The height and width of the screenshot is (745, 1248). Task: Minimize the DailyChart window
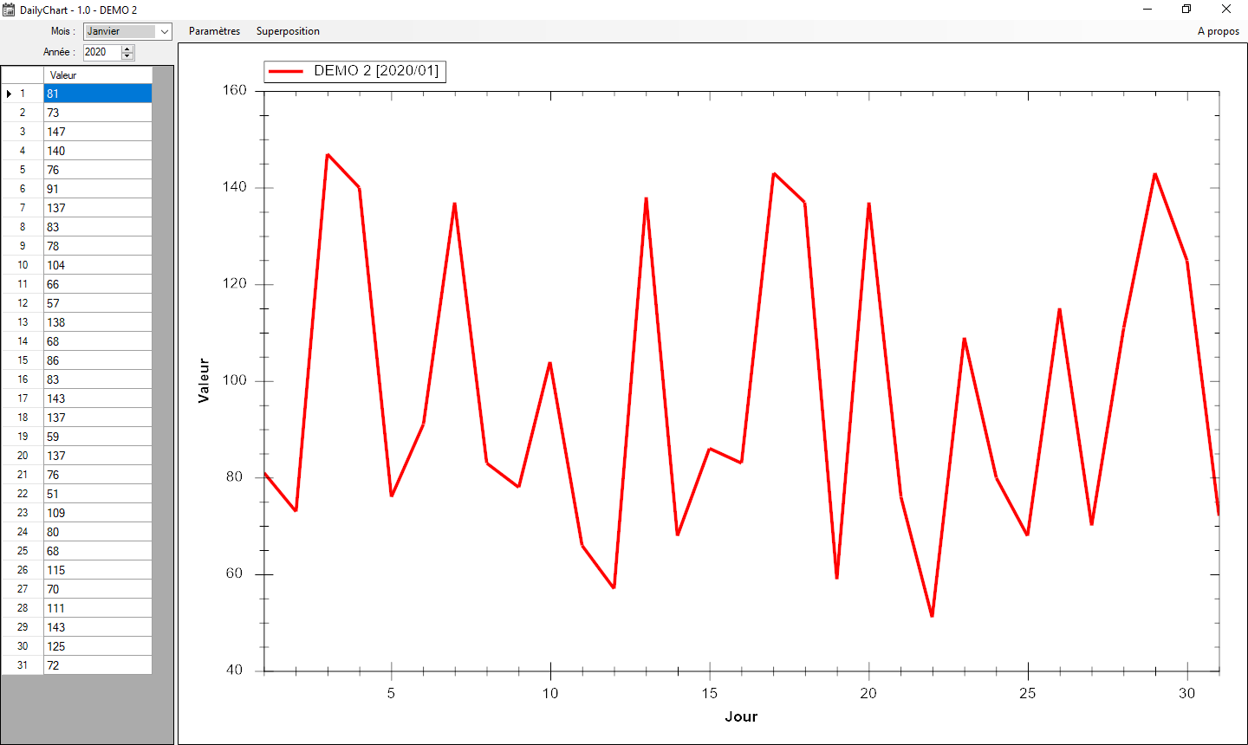1147,10
